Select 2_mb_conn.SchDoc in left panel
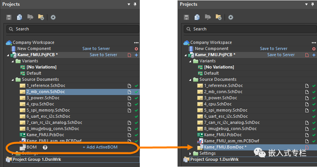The width and height of the screenshot is (317, 167). tap(46, 92)
